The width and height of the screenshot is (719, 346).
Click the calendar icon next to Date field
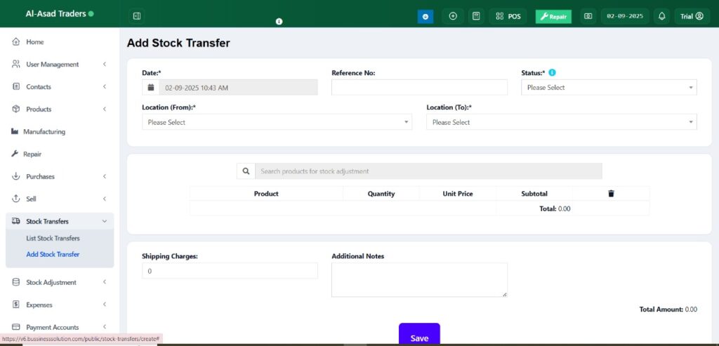point(151,88)
